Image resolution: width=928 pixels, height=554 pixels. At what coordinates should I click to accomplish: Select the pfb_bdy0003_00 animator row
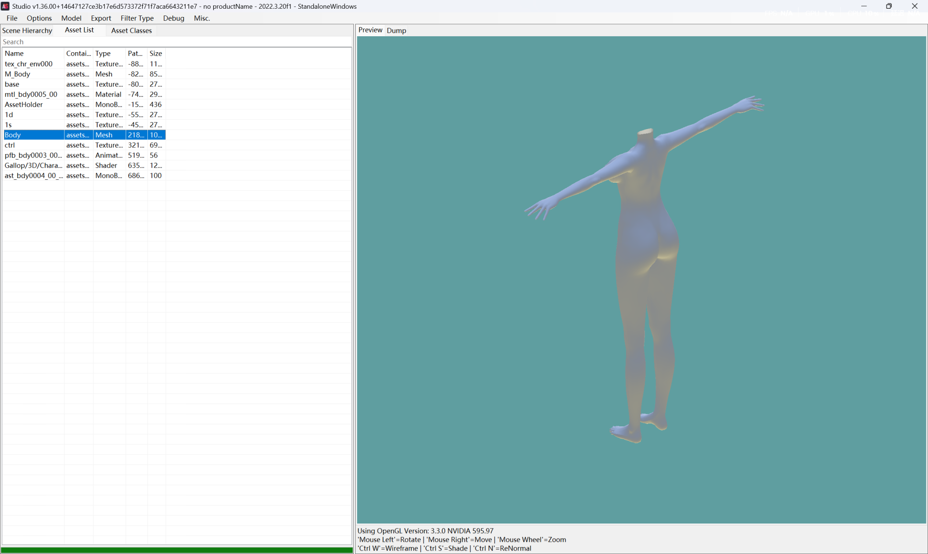coord(84,155)
